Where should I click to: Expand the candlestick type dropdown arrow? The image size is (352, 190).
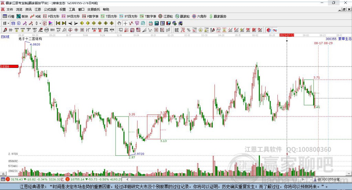(x=40, y=23)
